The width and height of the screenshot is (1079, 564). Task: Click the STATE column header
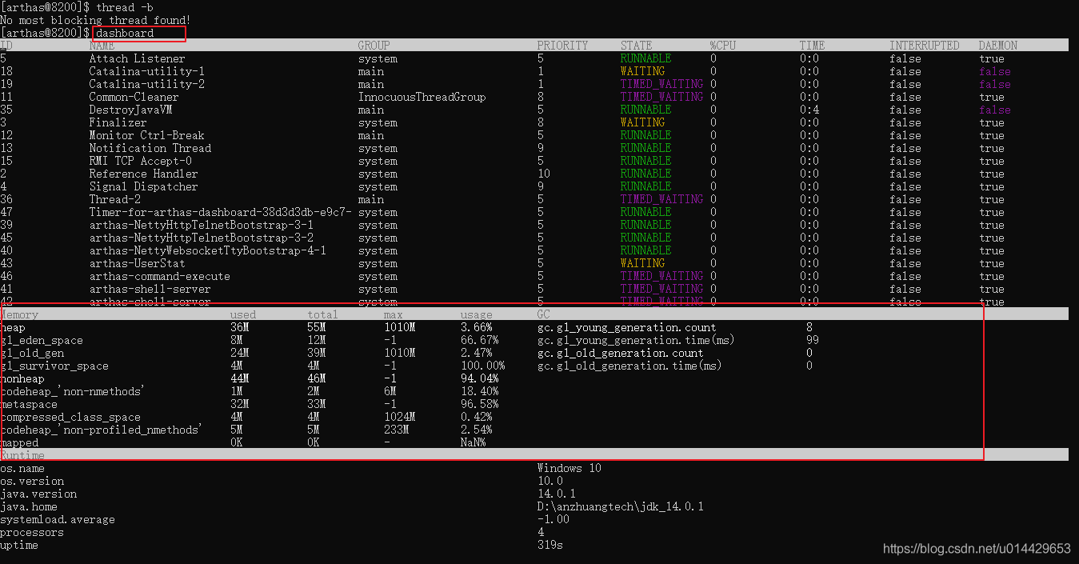tap(636, 46)
